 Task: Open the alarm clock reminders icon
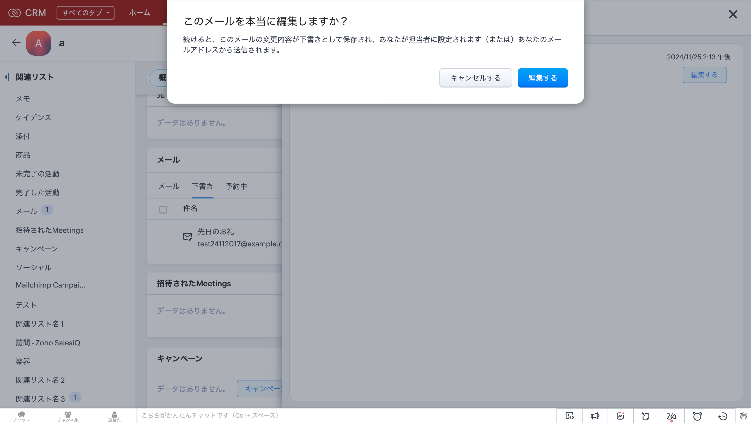(x=697, y=416)
